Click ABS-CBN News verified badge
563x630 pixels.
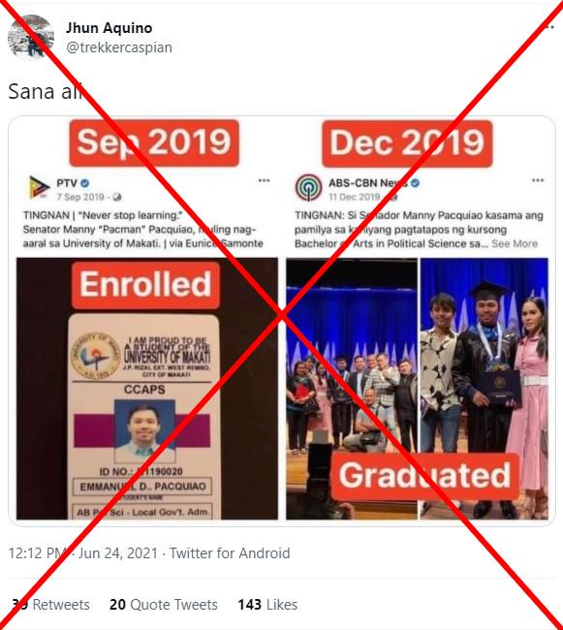415,183
